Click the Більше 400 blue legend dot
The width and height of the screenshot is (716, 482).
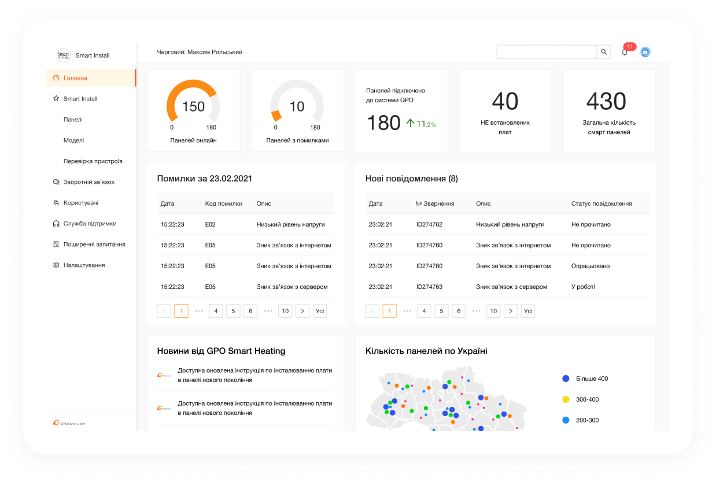tap(566, 379)
